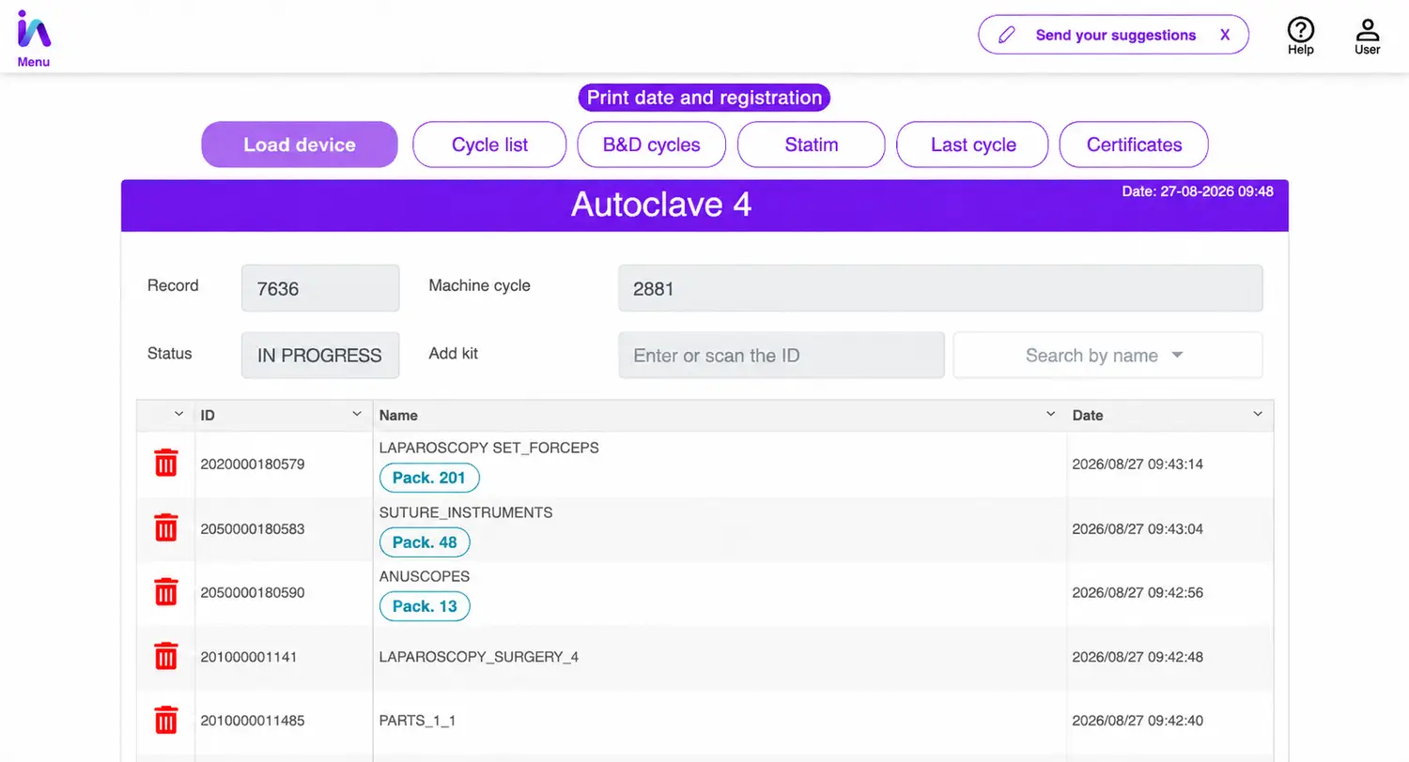Click the pencil icon in suggestions pill

1007,36
